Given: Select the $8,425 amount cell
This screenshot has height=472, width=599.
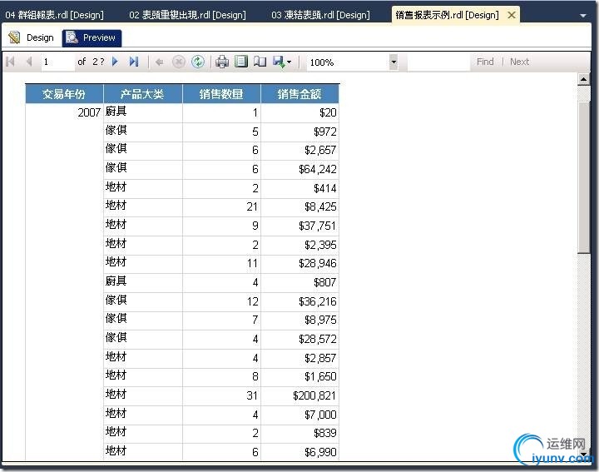Looking at the screenshot, I should pos(299,207).
